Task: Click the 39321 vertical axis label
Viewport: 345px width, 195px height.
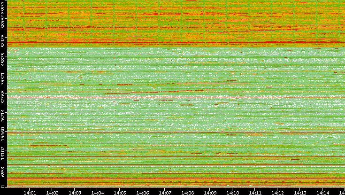Action: click(2, 78)
